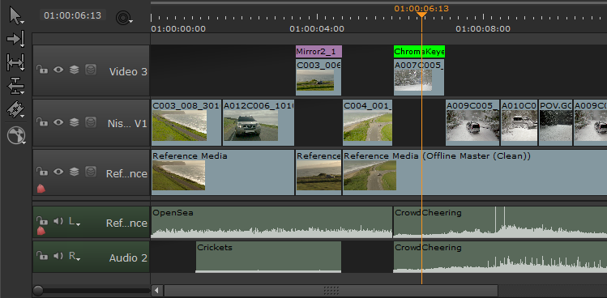
Task: Hide the Video 3 track with eye
Action: (x=58, y=70)
